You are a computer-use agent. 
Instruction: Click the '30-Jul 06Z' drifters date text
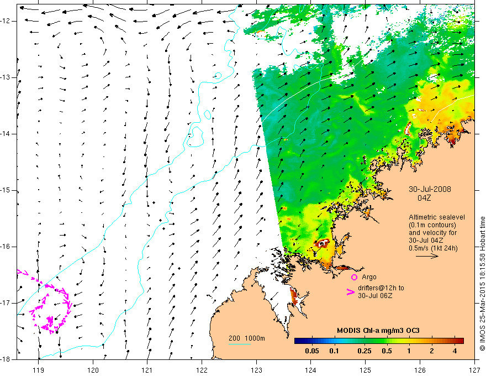tap(375, 296)
